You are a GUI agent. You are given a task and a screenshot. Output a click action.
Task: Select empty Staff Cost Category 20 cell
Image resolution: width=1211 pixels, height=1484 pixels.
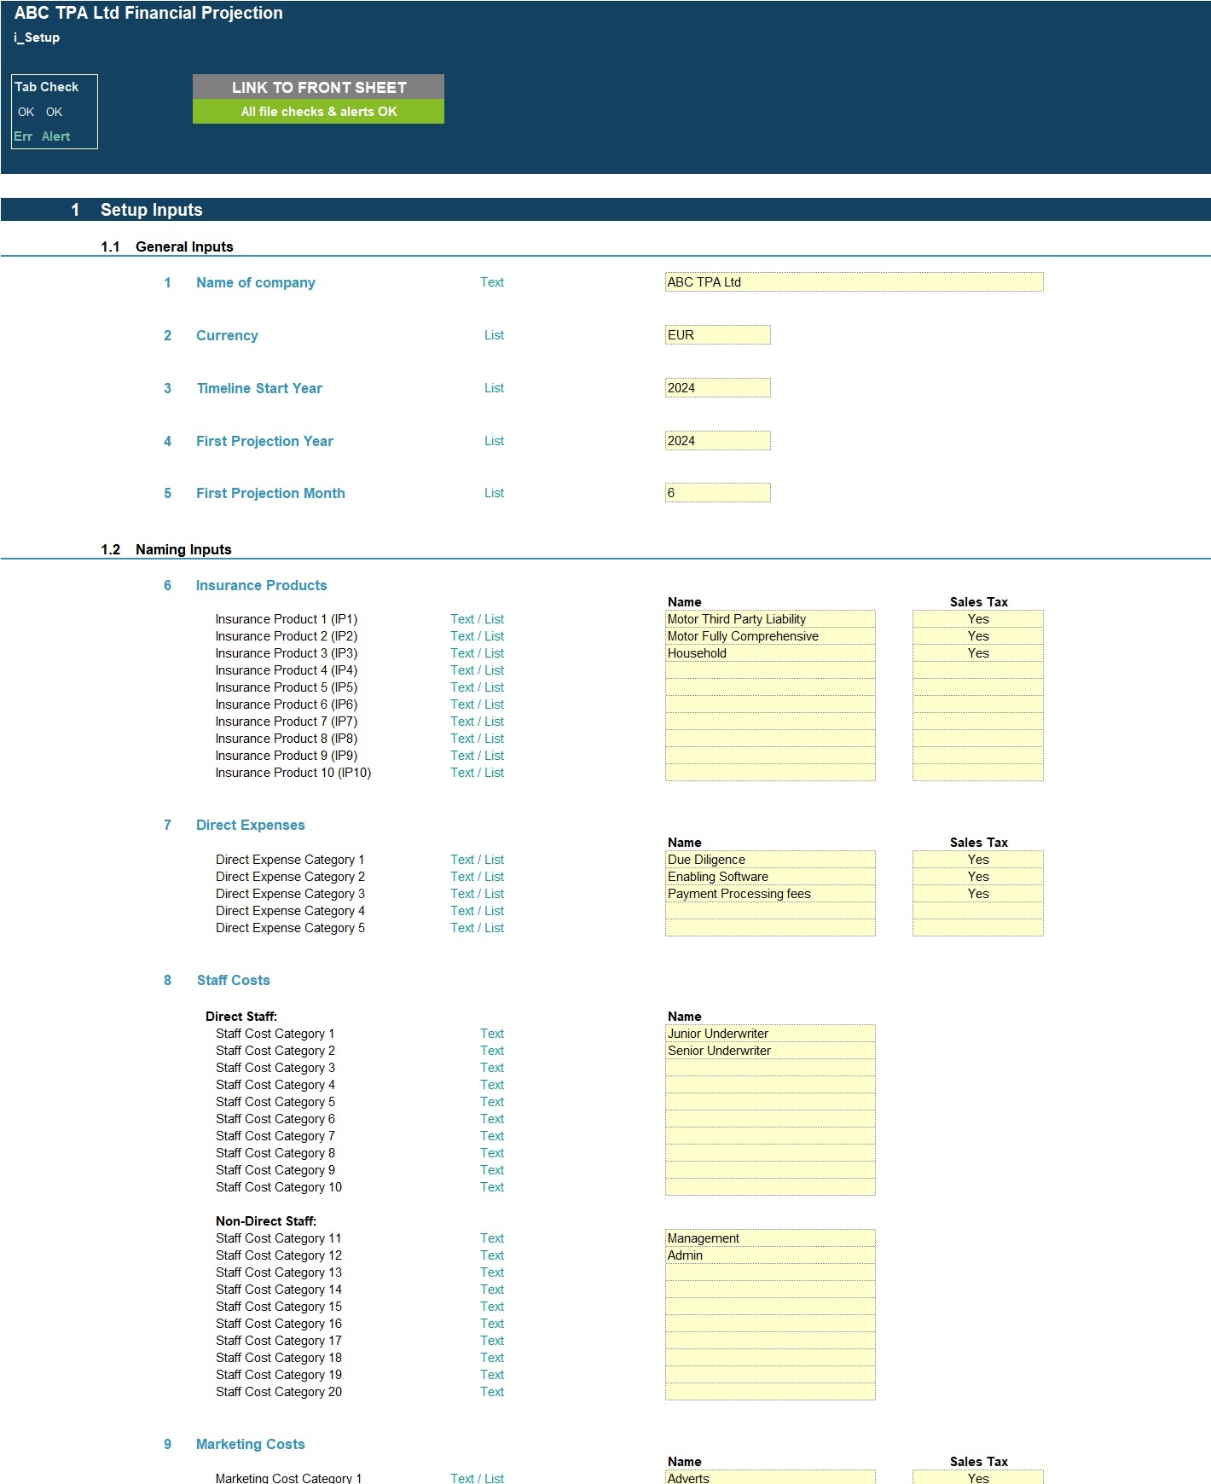[770, 1392]
